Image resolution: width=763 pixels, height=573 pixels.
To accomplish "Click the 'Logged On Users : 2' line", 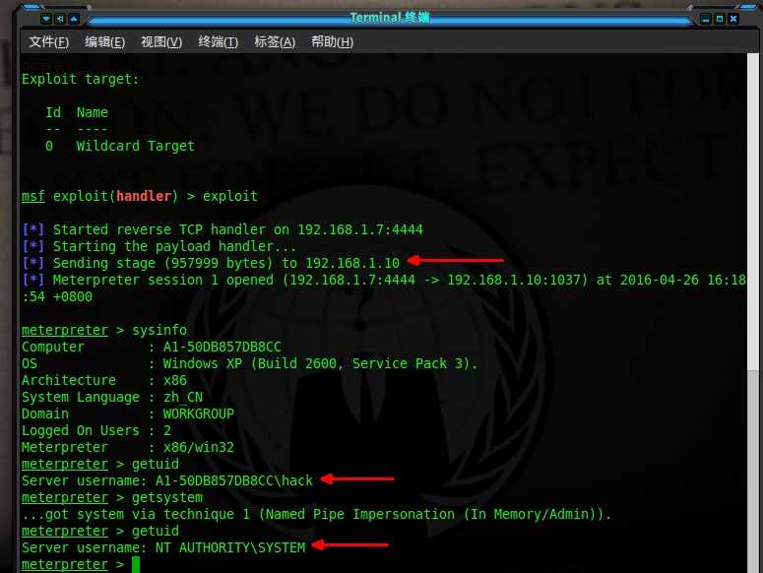I will coord(96,430).
